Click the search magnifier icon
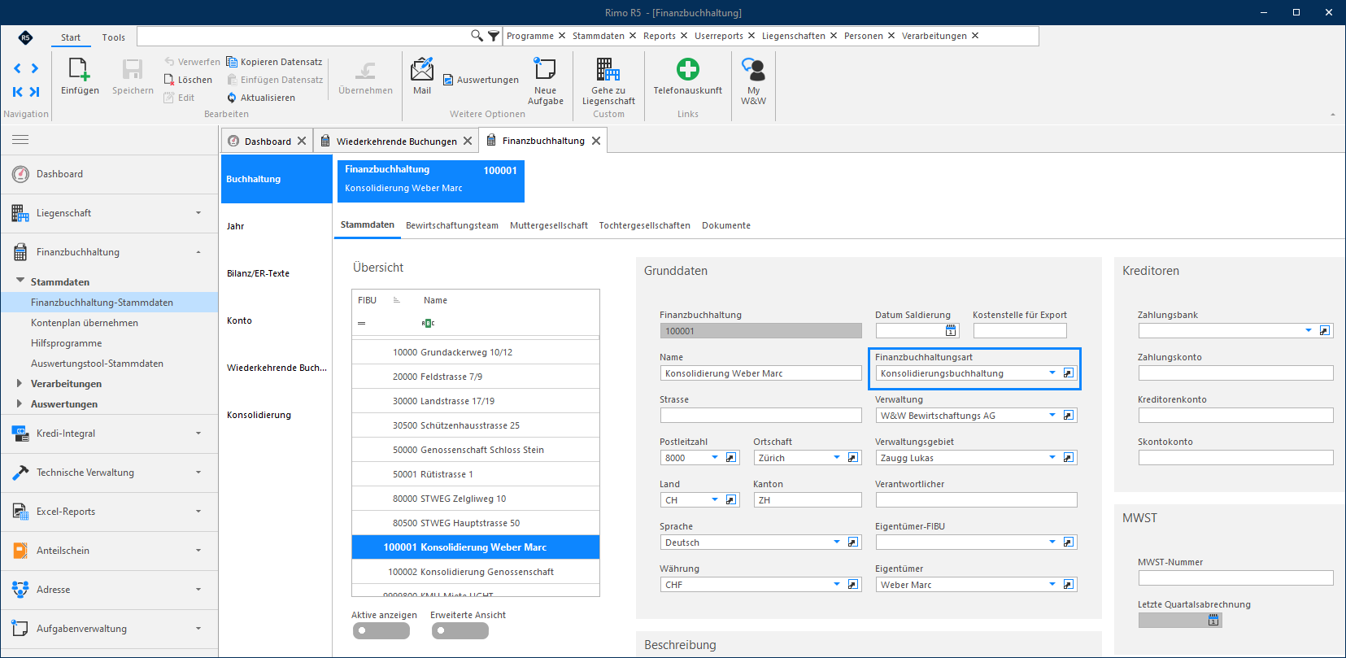 click(477, 36)
